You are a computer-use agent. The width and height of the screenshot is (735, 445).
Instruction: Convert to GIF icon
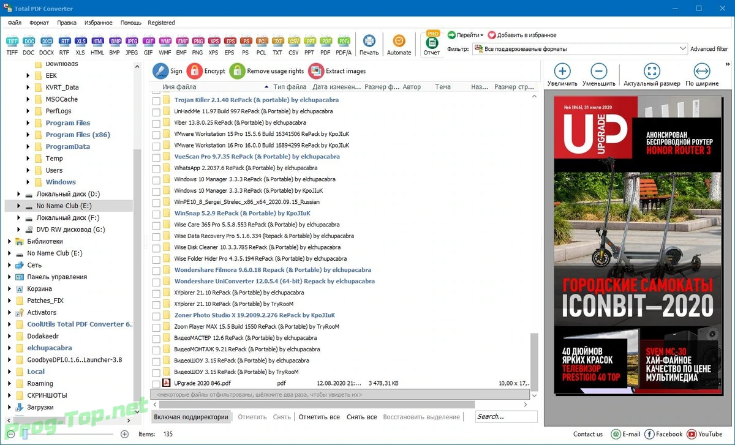[148, 42]
